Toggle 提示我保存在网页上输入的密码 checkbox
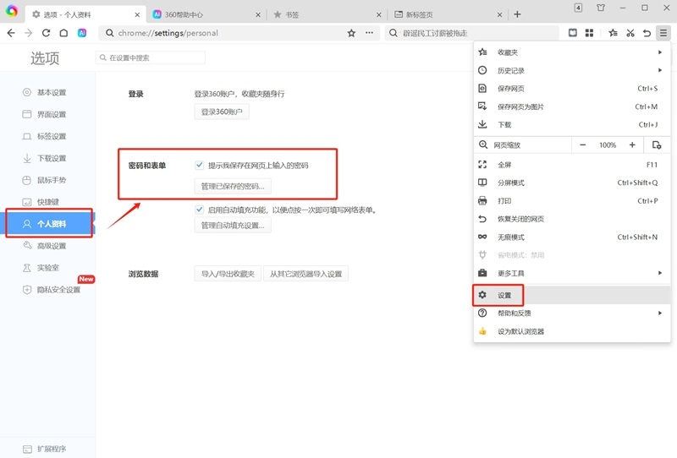677x458 pixels. tap(199, 165)
